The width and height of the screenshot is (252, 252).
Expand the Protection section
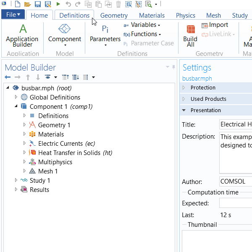pyautogui.click(x=203, y=88)
